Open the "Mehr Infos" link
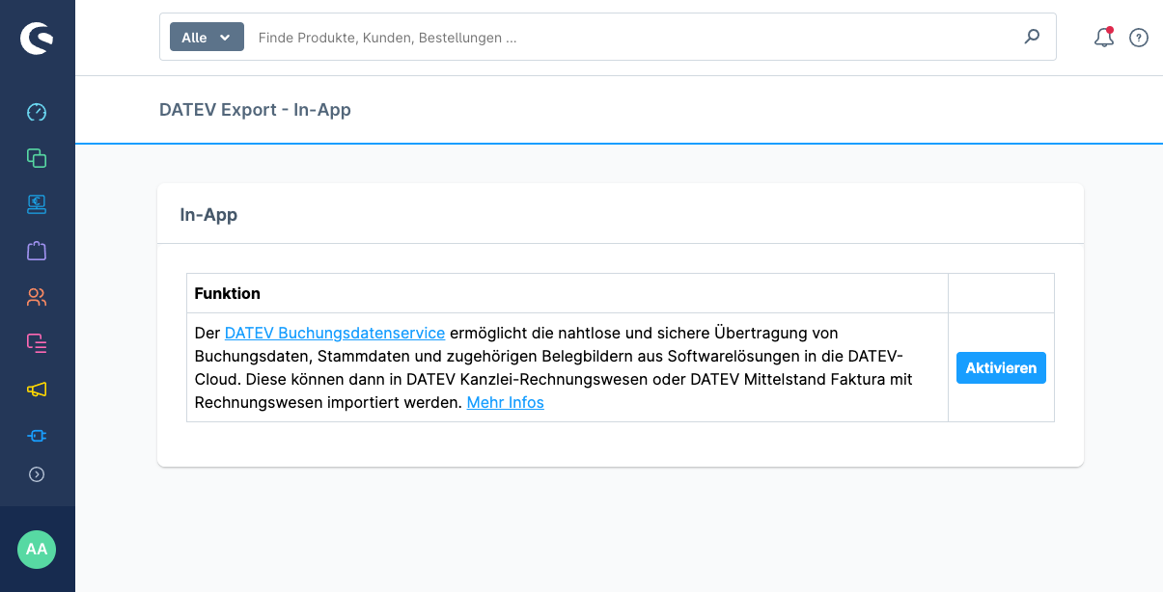 click(505, 402)
